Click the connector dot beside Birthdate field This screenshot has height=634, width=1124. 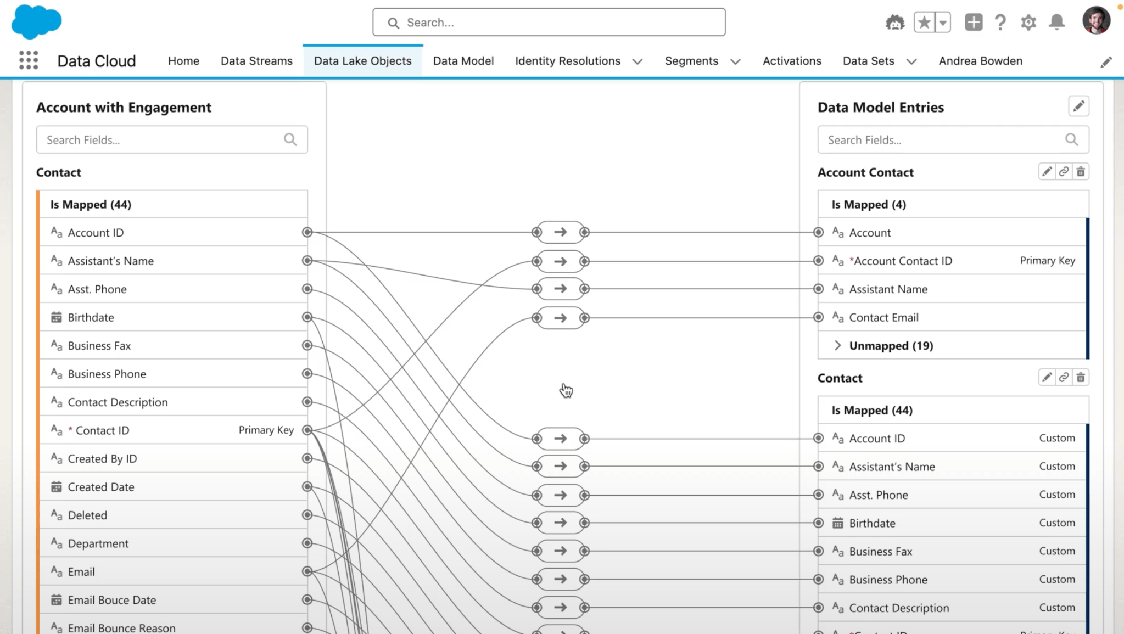(306, 317)
